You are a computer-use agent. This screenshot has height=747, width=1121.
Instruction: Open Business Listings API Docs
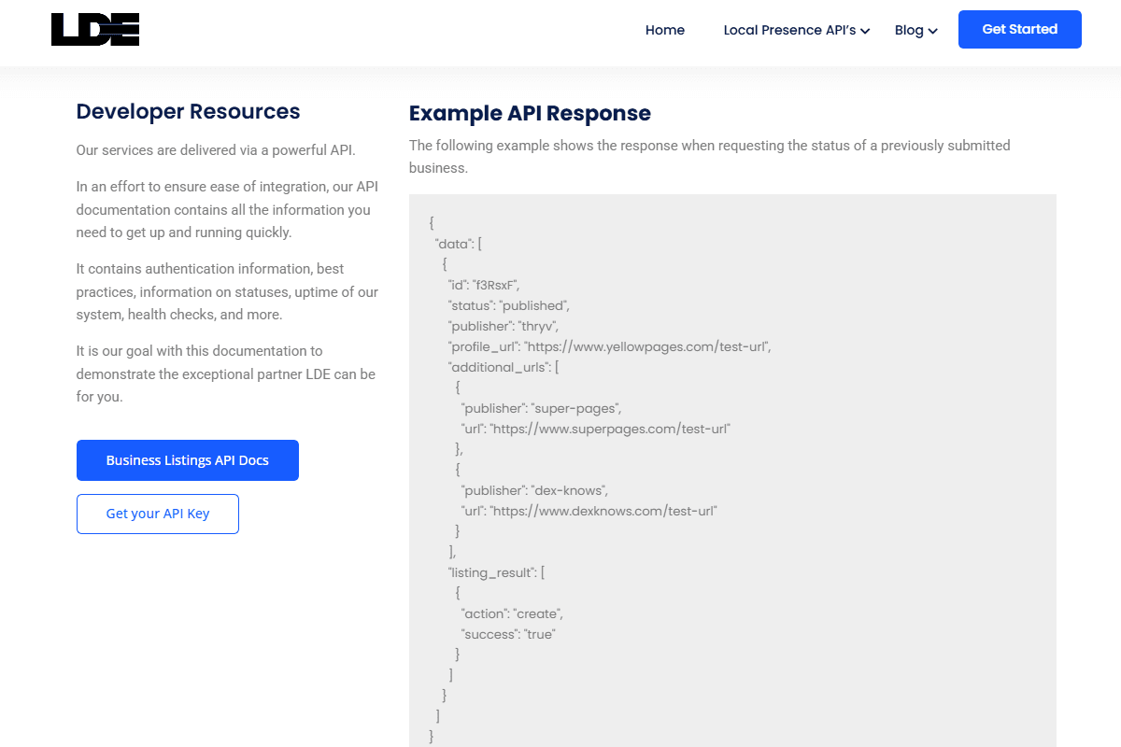(188, 460)
